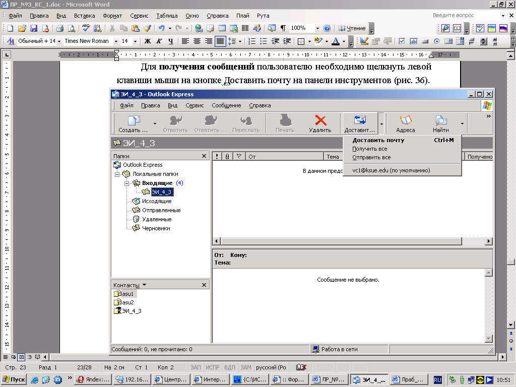
Task: Click the Insert Table icon
Action: [222, 28]
